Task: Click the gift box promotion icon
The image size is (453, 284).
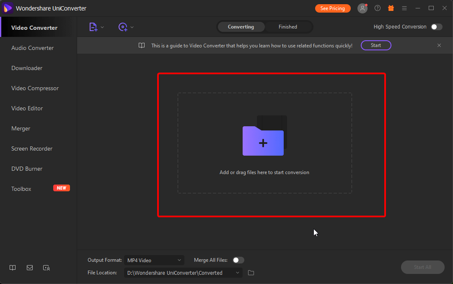Action: (x=391, y=8)
